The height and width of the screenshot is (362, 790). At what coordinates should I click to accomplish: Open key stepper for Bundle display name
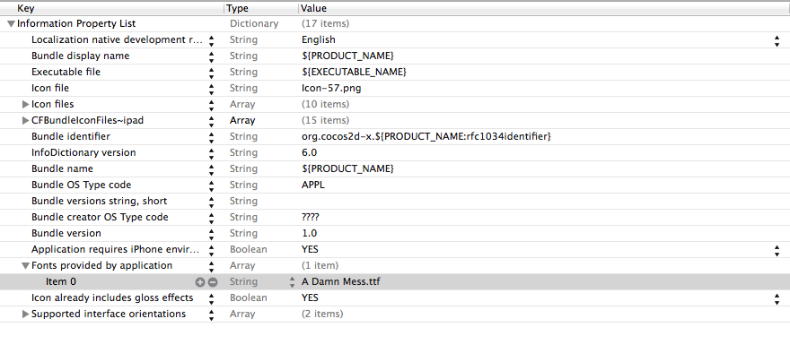click(x=212, y=56)
